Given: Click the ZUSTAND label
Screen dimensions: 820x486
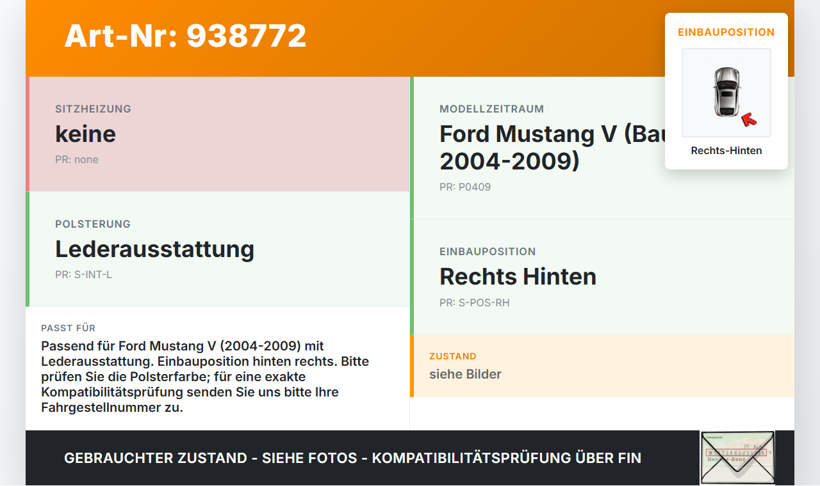Looking at the screenshot, I should coord(453,356).
